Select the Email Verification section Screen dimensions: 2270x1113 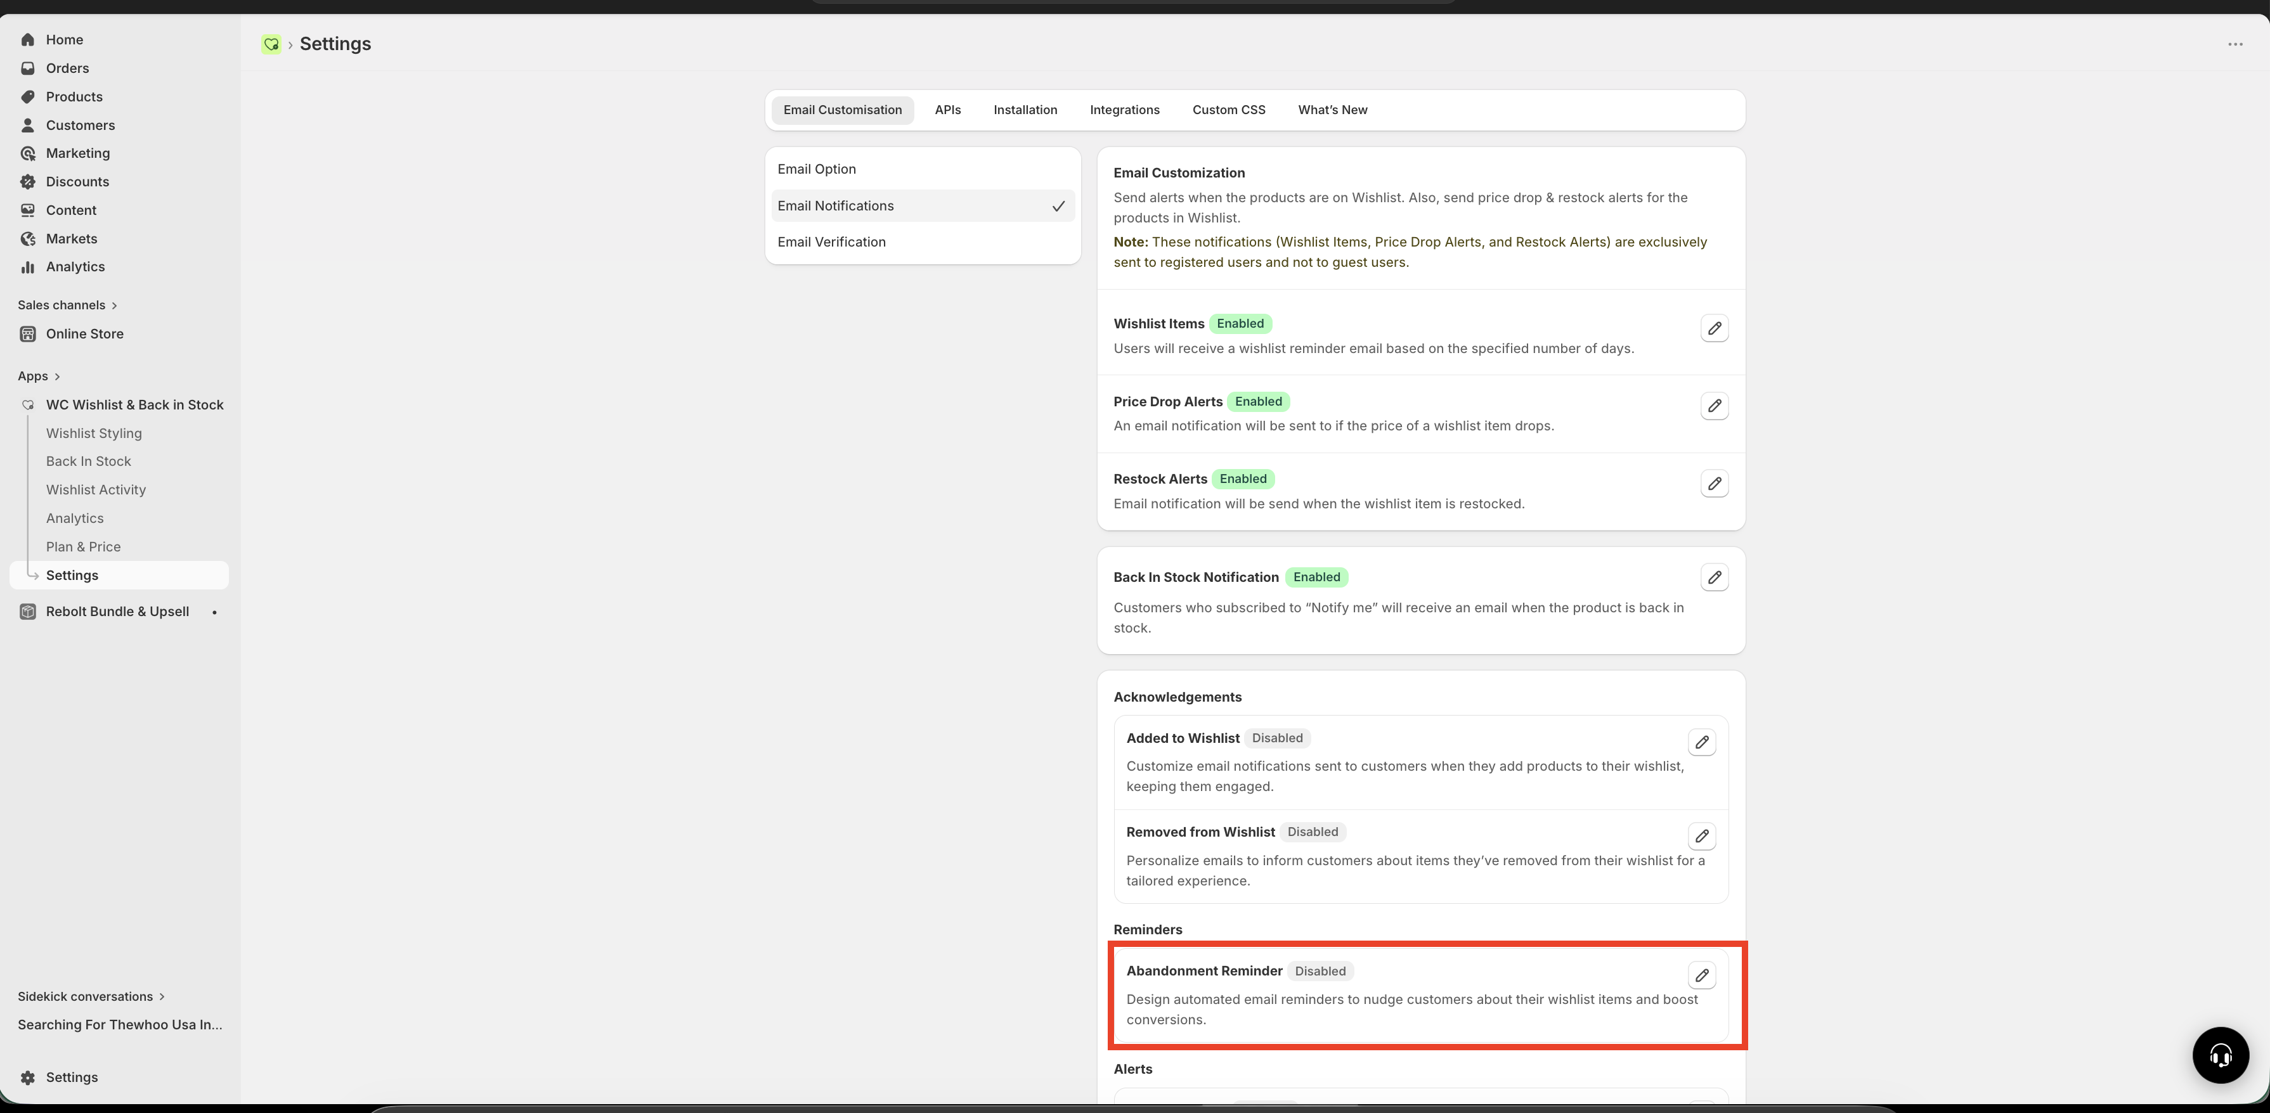tap(923, 242)
